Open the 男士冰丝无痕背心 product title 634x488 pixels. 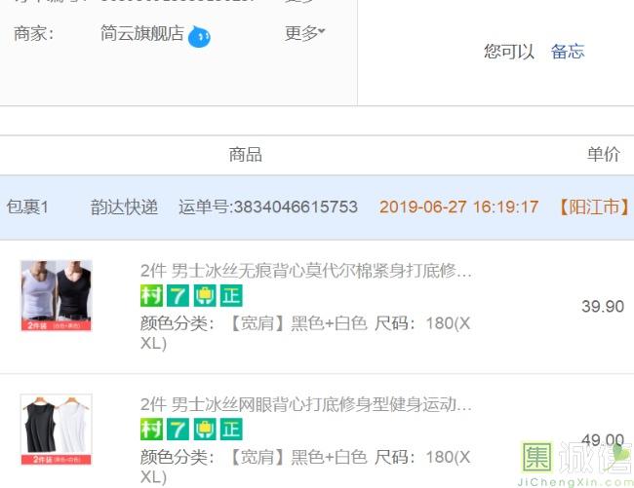pyautogui.click(x=306, y=271)
